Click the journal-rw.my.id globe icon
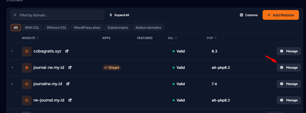 (x=27, y=68)
